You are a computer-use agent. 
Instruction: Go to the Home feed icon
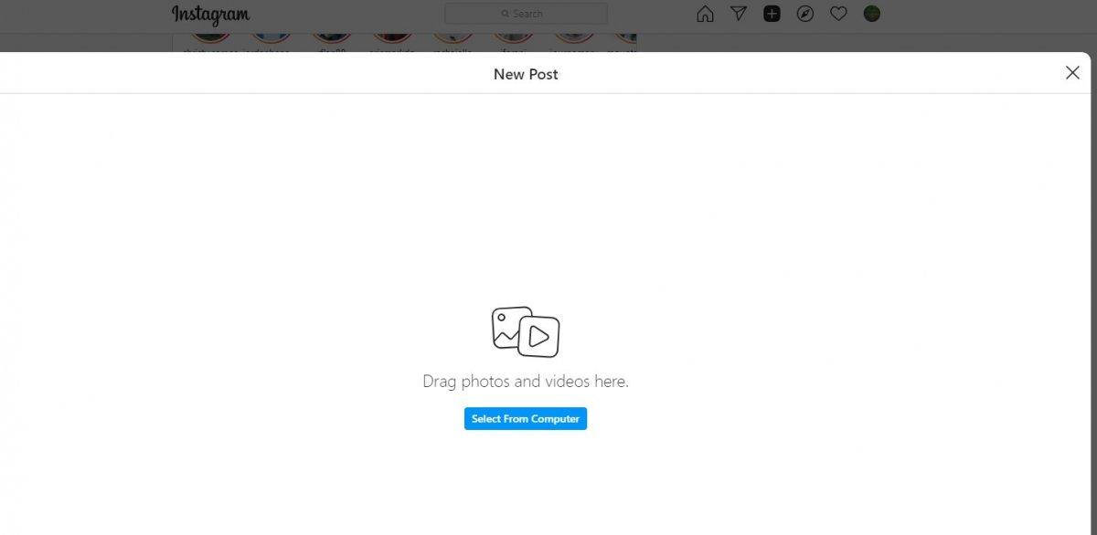pyautogui.click(x=705, y=14)
